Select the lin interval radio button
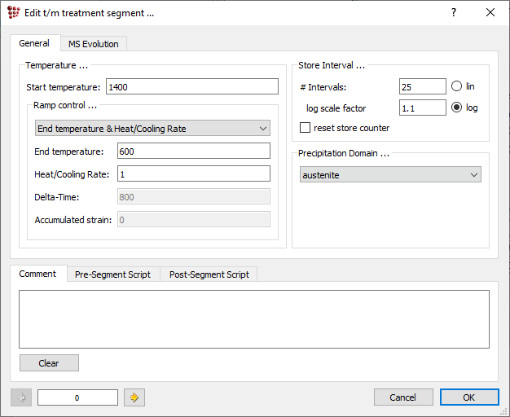This screenshot has width=510, height=417. pyautogui.click(x=456, y=86)
